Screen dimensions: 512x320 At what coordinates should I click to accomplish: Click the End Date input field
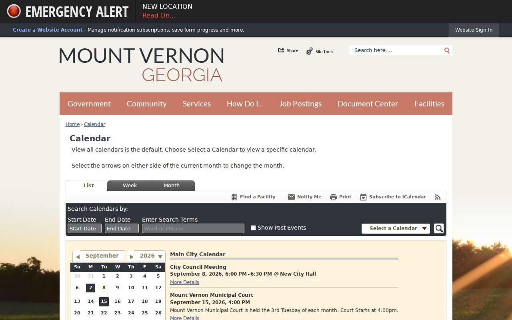tap(122, 228)
